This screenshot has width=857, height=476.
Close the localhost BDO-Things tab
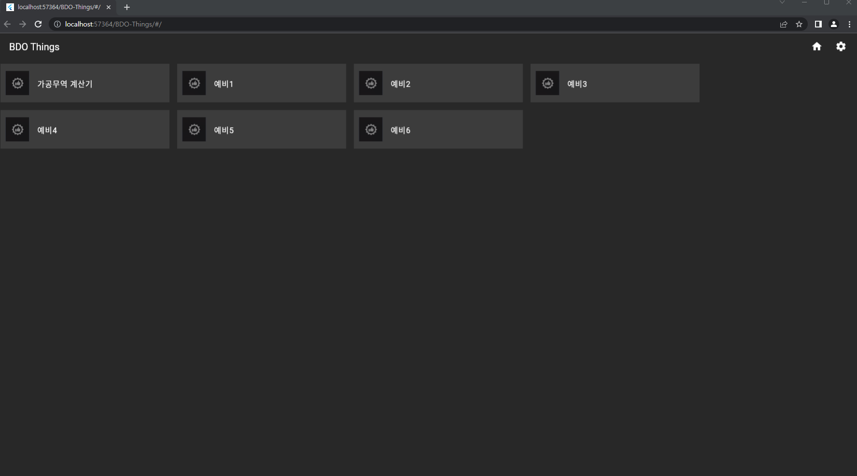[109, 7]
